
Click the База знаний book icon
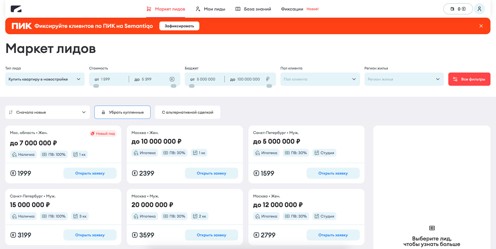(238, 9)
